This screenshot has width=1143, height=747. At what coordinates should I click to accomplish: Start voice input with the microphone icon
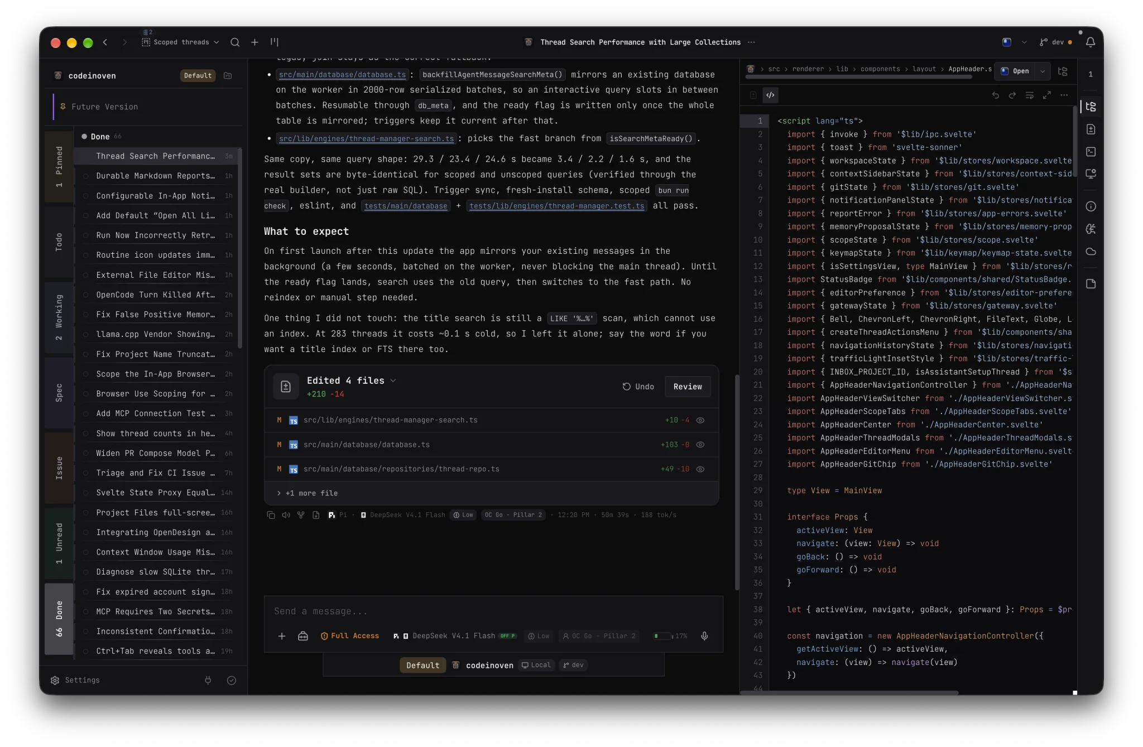pos(704,636)
